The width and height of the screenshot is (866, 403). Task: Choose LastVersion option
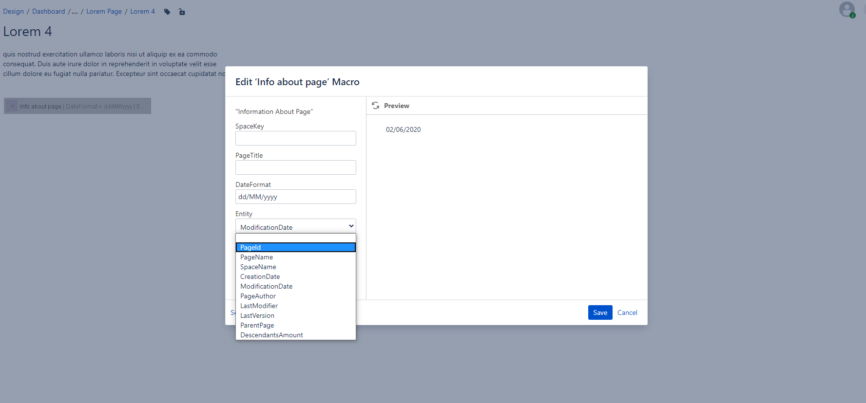pos(296,315)
